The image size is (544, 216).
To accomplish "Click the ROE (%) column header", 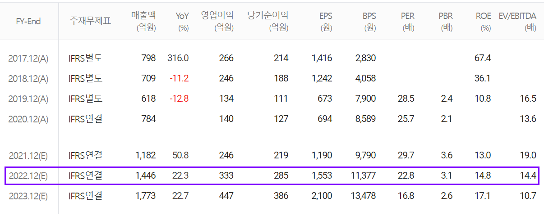I will coord(484,22).
